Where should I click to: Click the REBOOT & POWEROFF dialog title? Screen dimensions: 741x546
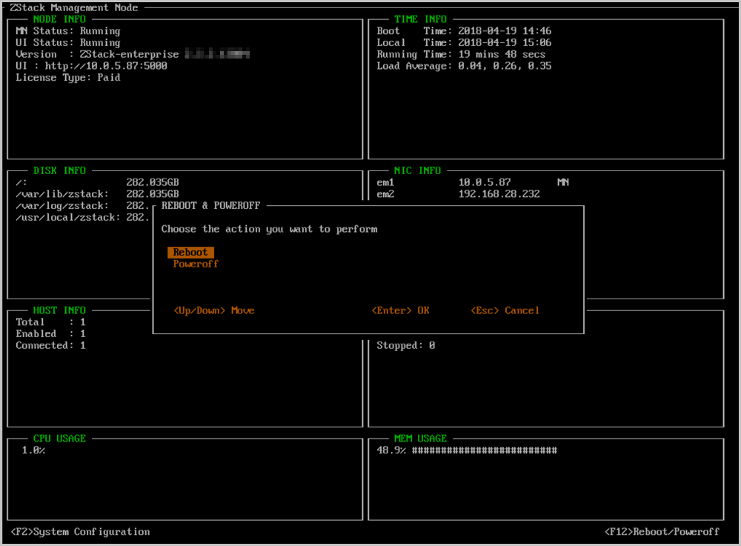[x=211, y=205]
